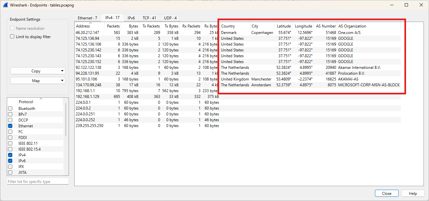Select endpoint row 46.30.212.147
Image resolution: width=429 pixels, height=201 pixels.
(238, 33)
